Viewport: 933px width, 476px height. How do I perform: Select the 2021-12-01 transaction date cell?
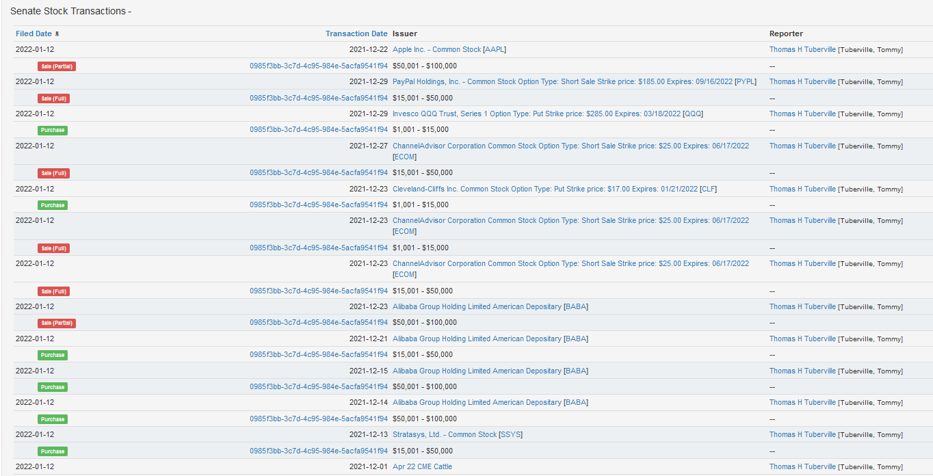click(368, 466)
